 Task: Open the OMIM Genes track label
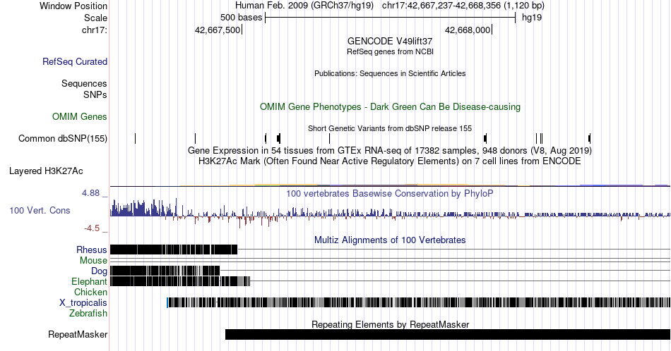tap(80, 116)
